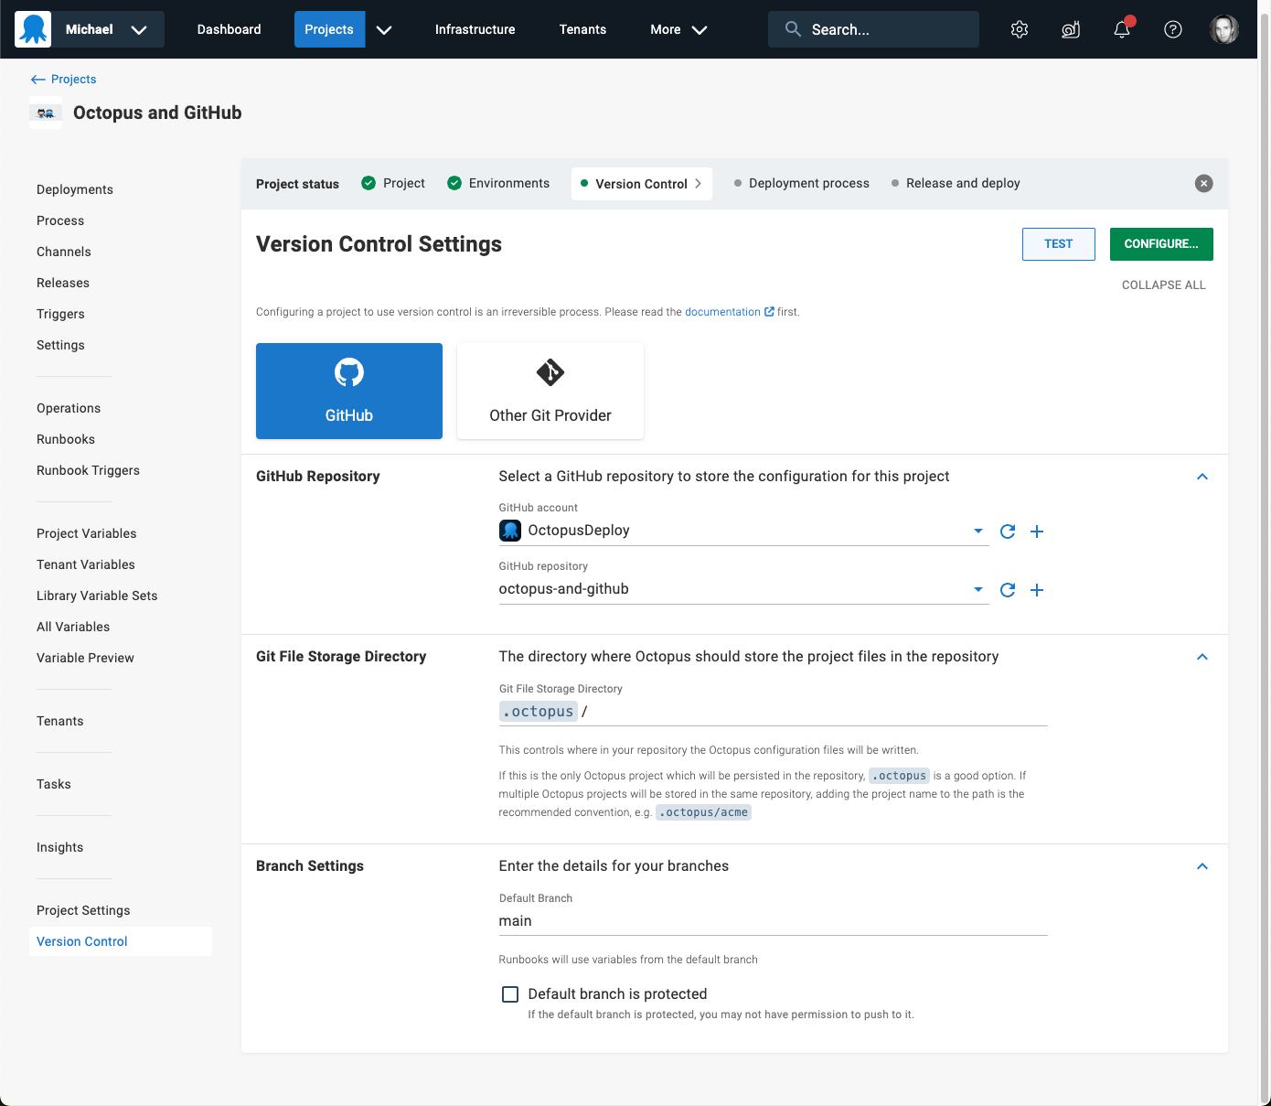Click the Default Branch input field
Image resolution: width=1271 pixels, height=1106 pixels.
pyautogui.click(x=773, y=921)
